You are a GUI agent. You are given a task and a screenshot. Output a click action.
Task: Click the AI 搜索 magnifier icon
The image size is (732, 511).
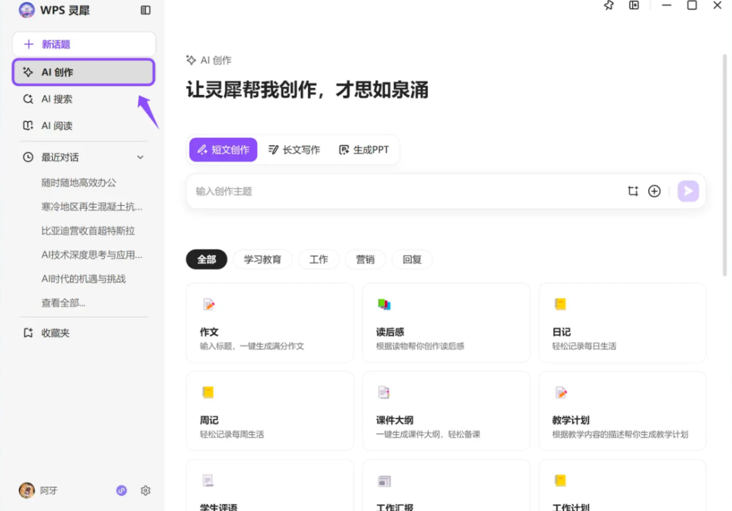[x=28, y=99]
